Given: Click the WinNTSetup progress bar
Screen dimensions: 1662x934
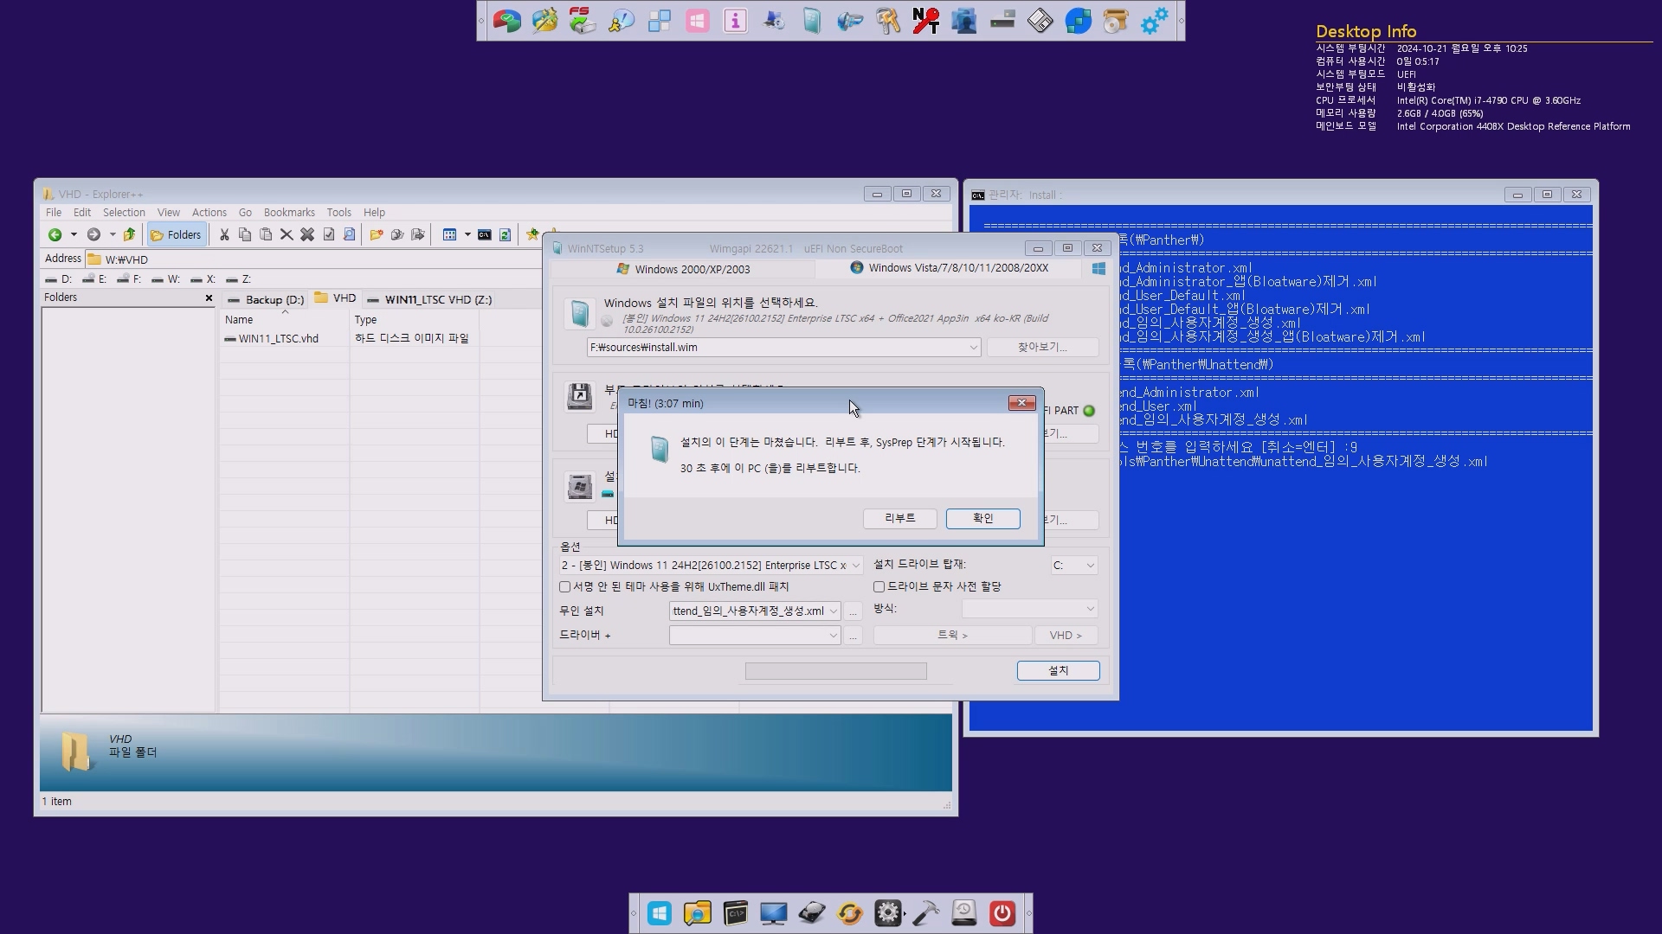Looking at the screenshot, I should [835, 671].
